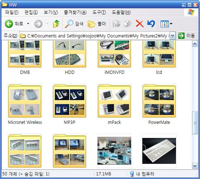Screen dimensions: 200x179
Task: Click the 이동 go button
Action: pos(186,36)
